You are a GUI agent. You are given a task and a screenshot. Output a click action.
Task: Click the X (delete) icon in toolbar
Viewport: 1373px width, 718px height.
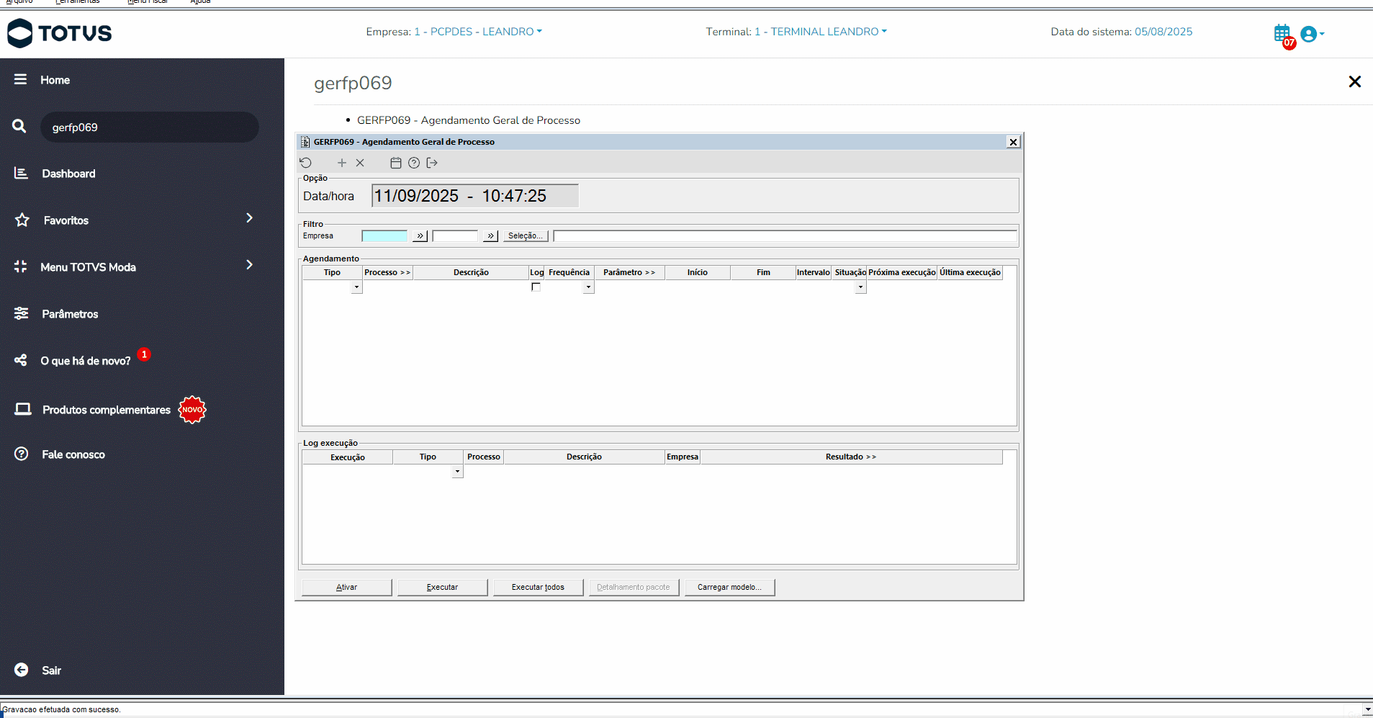click(x=360, y=163)
